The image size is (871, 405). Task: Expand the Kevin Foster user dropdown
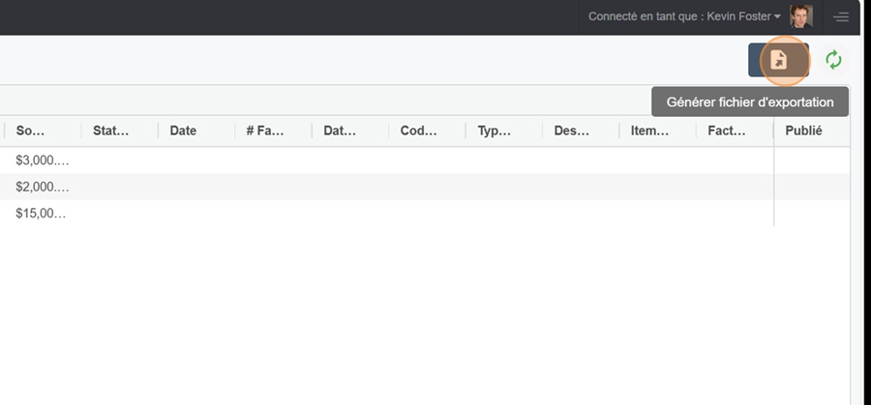(x=684, y=16)
